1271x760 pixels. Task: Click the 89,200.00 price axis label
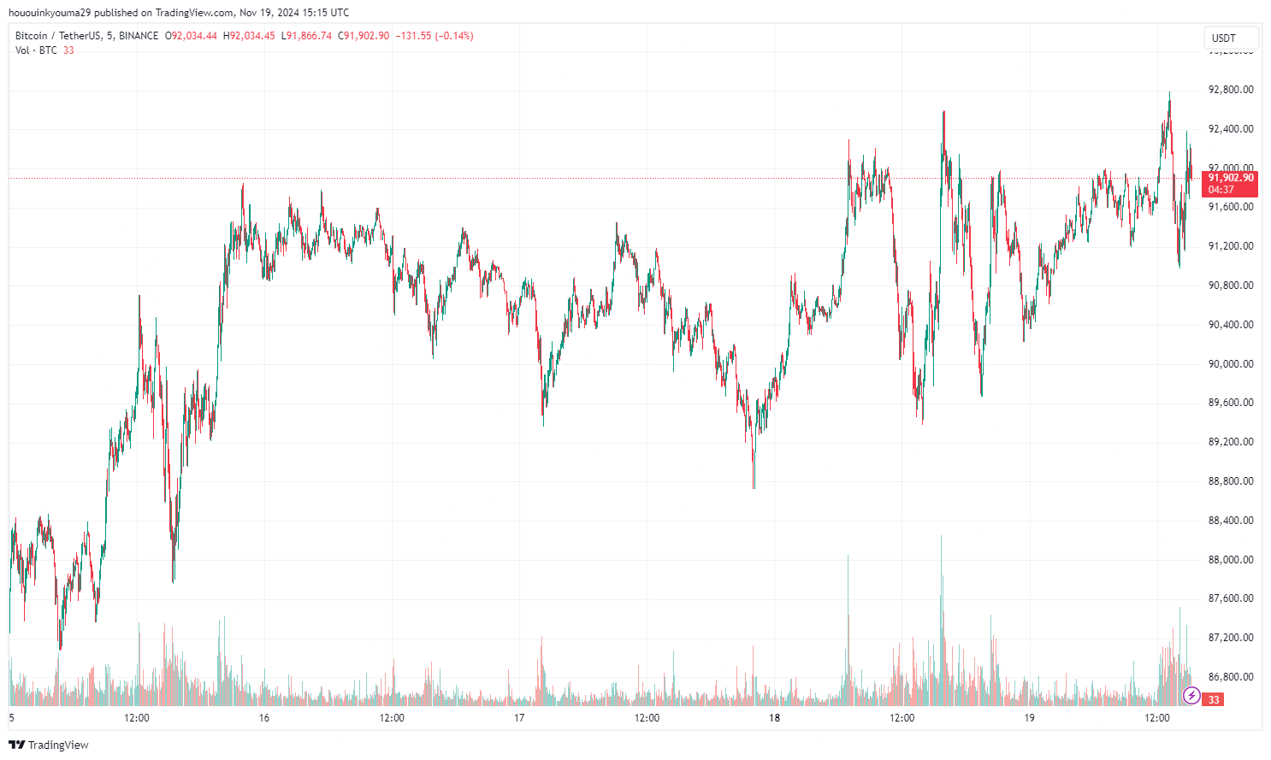pyautogui.click(x=1230, y=442)
